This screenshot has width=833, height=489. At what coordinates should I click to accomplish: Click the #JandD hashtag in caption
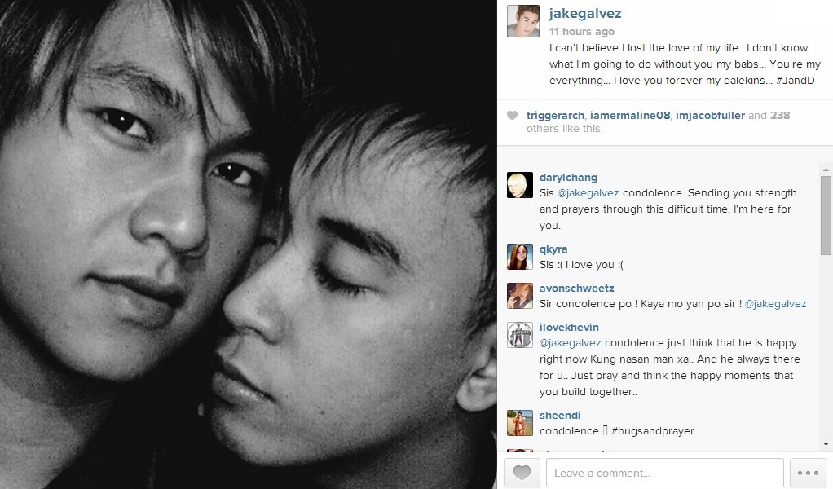796,81
